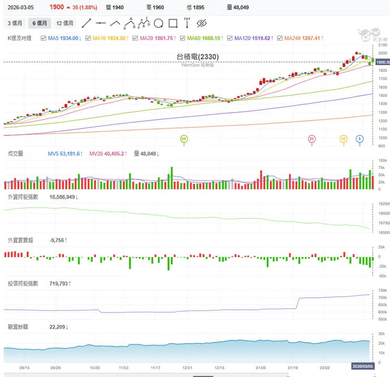Select the 6個月 time range
390x377 pixels.
pyautogui.click(x=40, y=23)
